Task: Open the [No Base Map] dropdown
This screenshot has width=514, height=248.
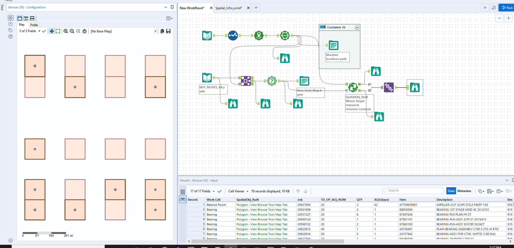Action: pos(155,31)
